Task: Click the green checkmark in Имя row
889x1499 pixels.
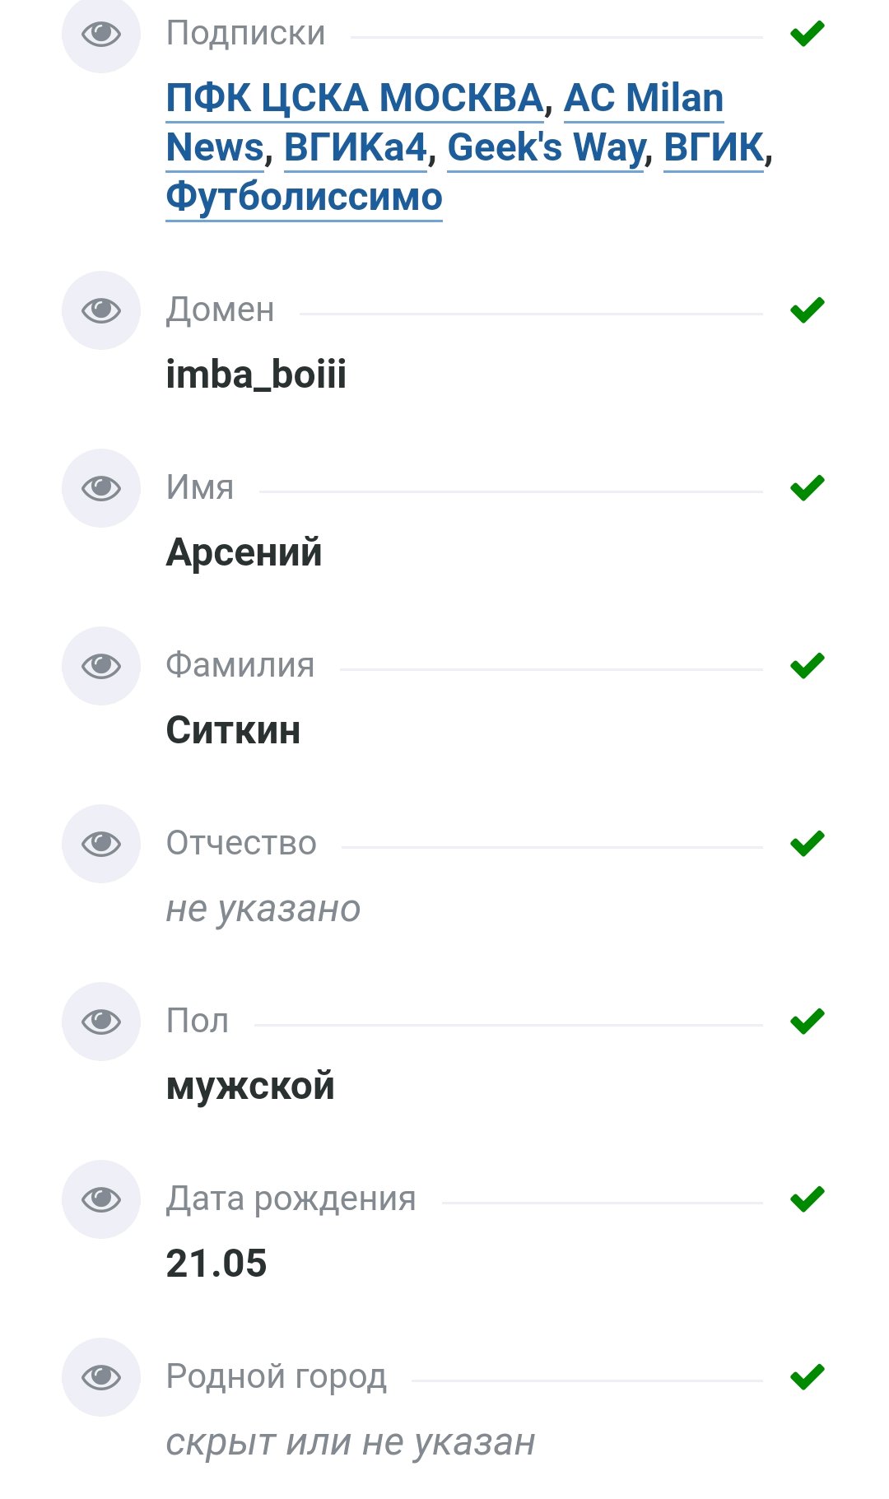Action: (x=807, y=488)
